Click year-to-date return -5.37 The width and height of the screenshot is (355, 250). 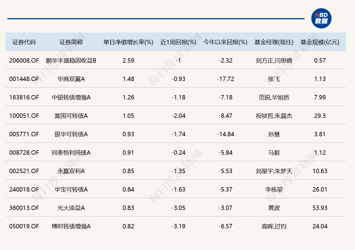(x=226, y=189)
